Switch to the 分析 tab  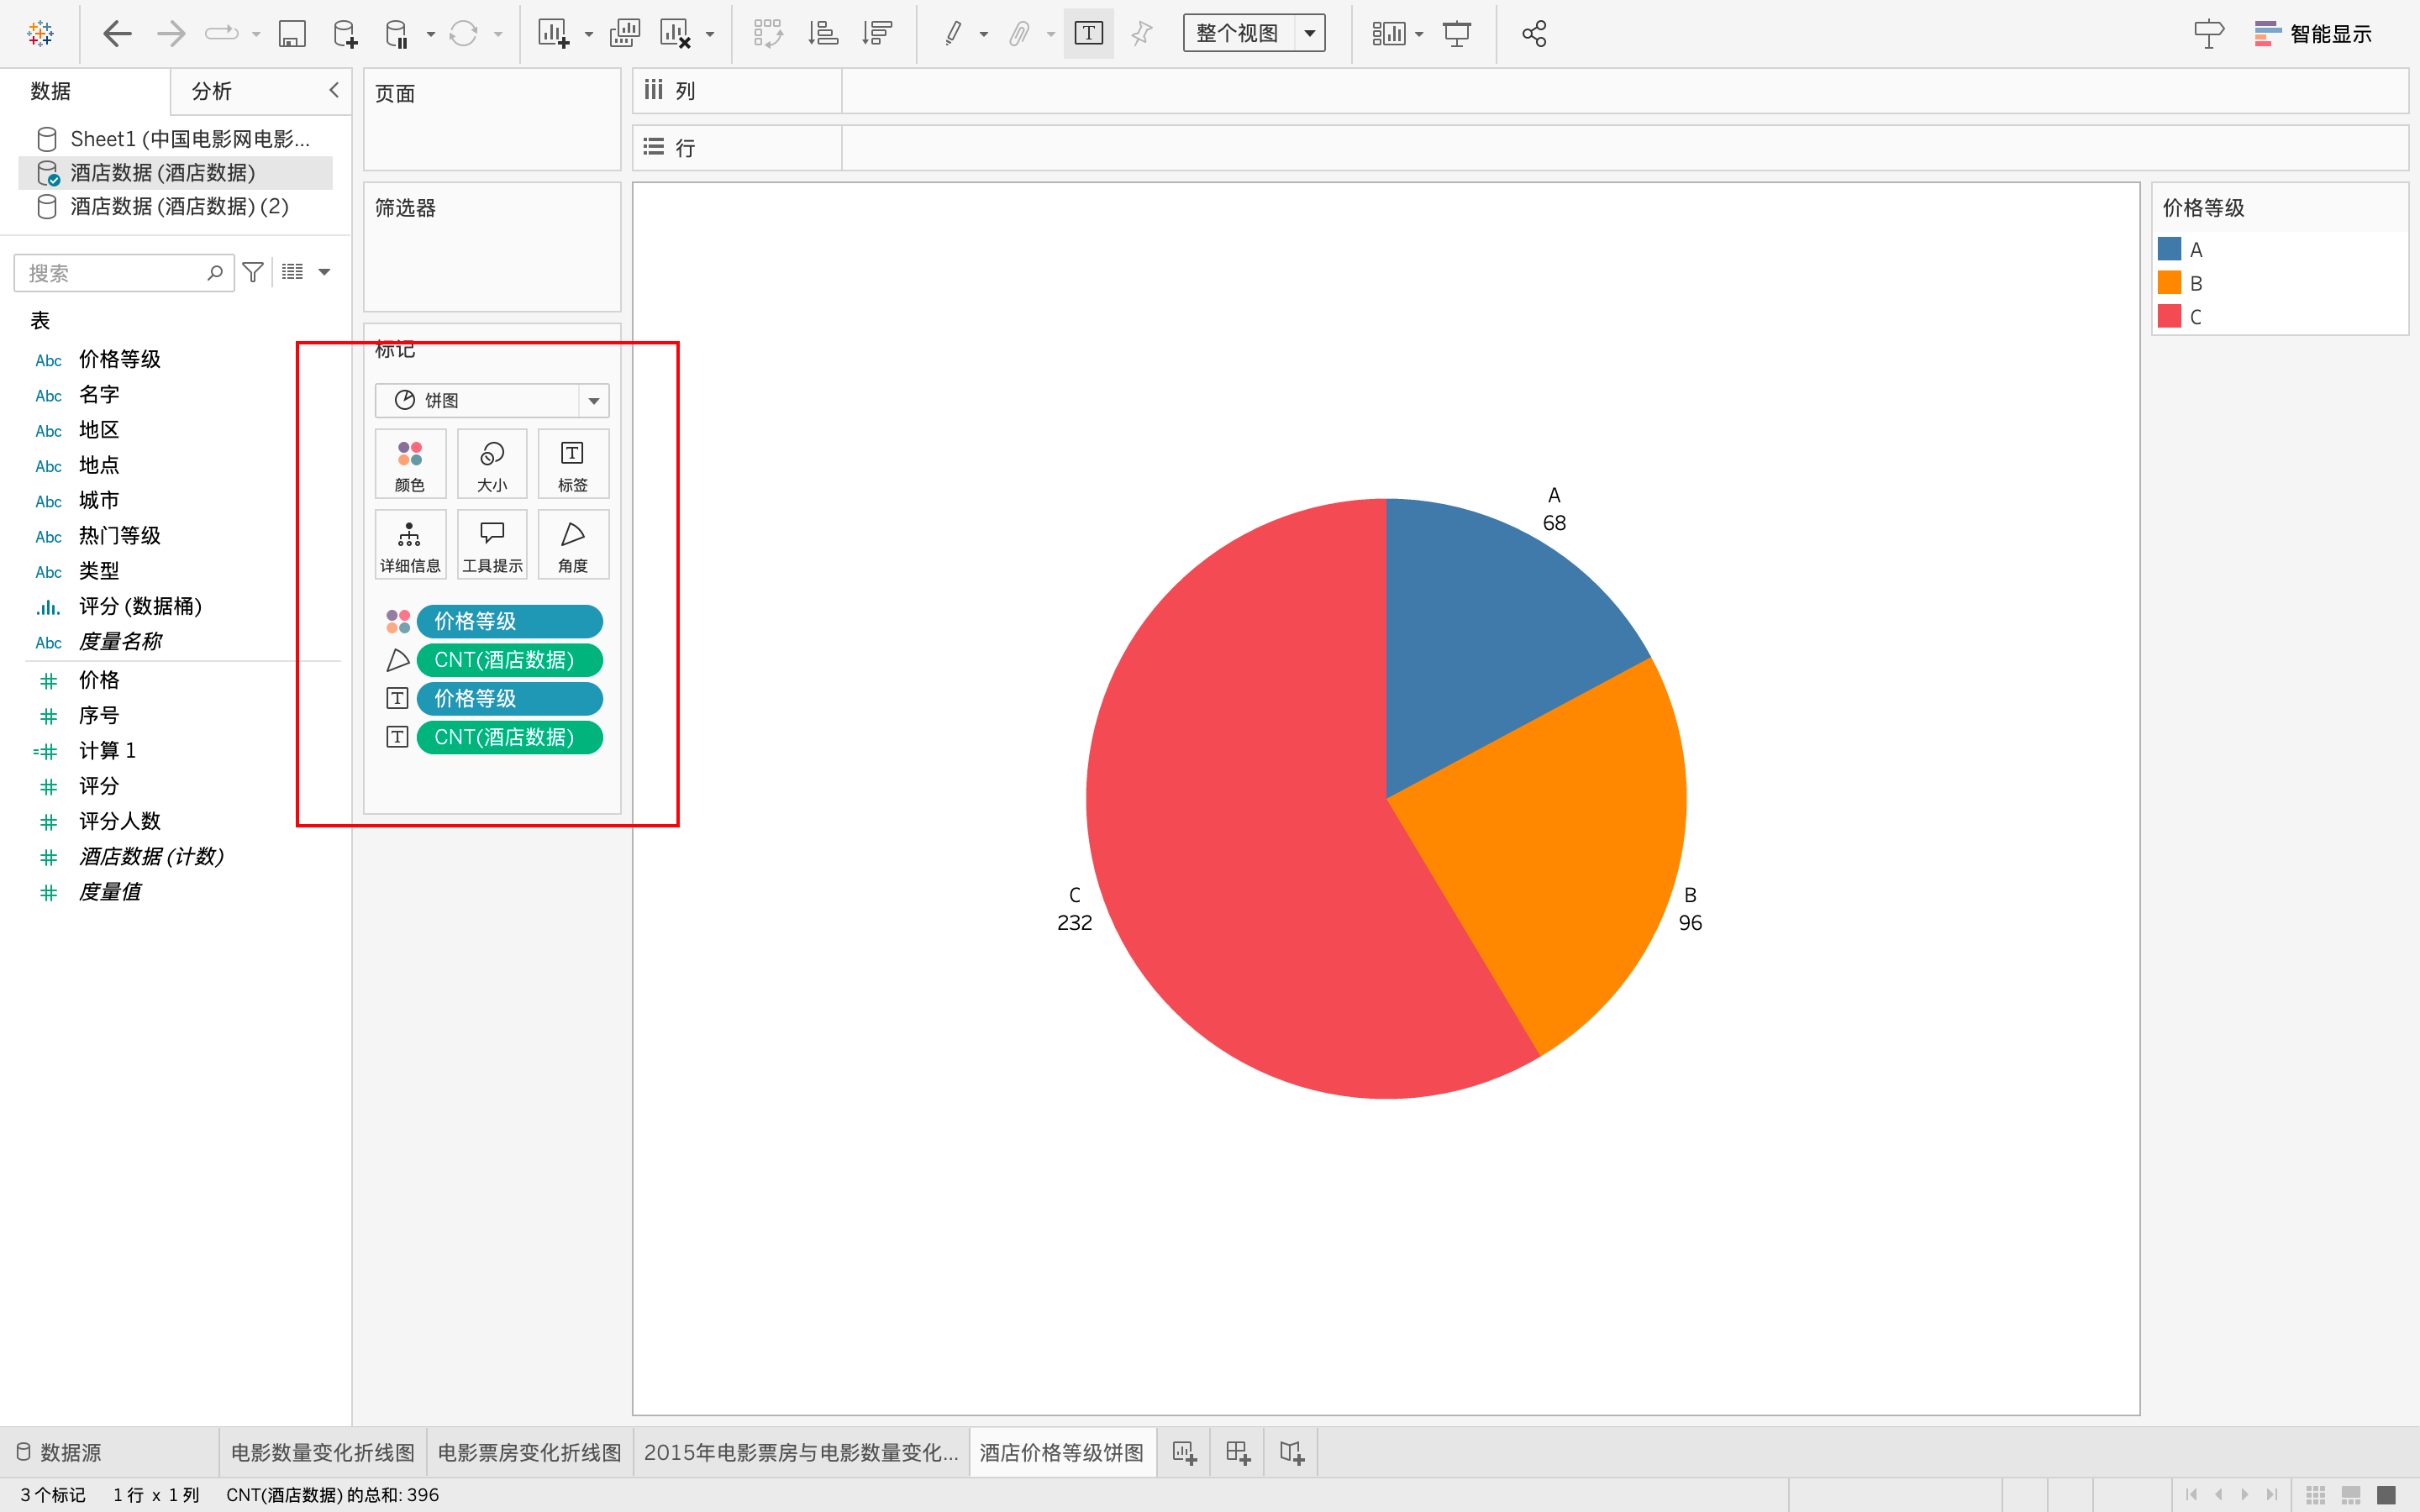click(x=212, y=91)
